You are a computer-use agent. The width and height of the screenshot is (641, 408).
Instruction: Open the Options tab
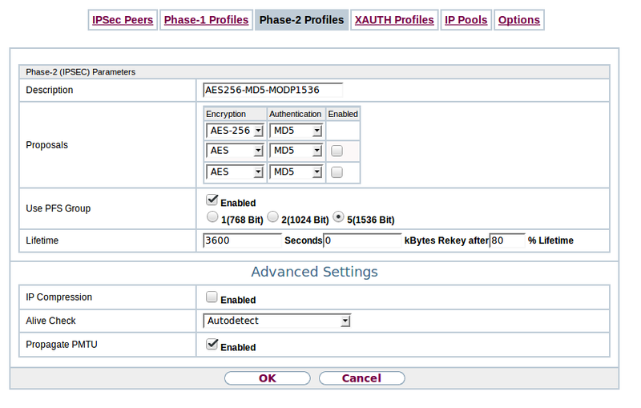click(x=518, y=20)
